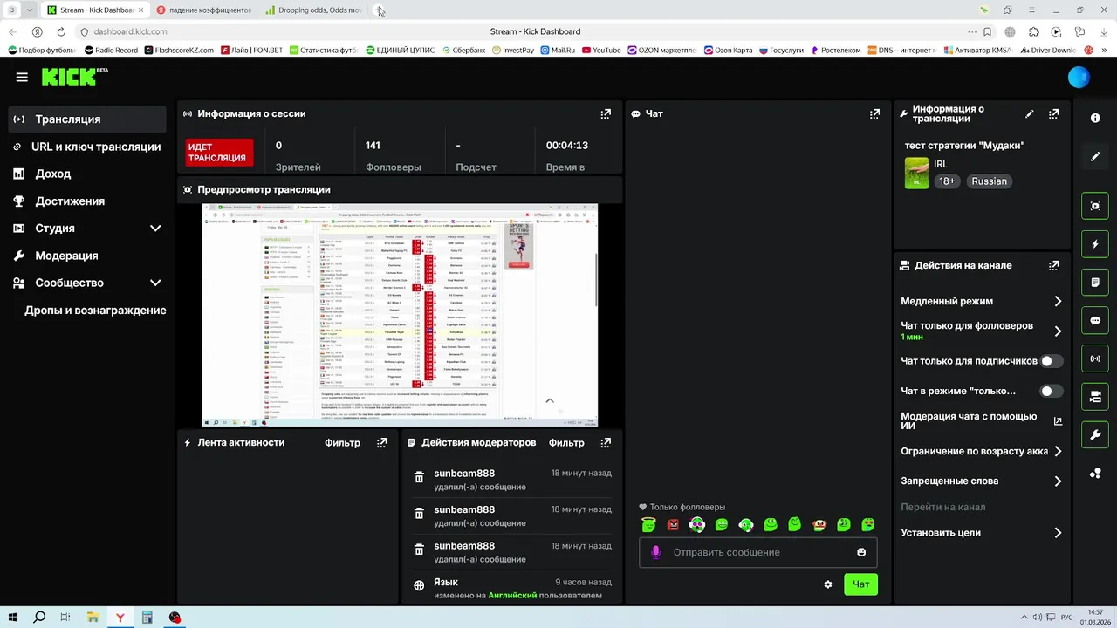The width and height of the screenshot is (1117, 628).
Task: Select Трансляция in the left sidebar
Action: (86, 119)
